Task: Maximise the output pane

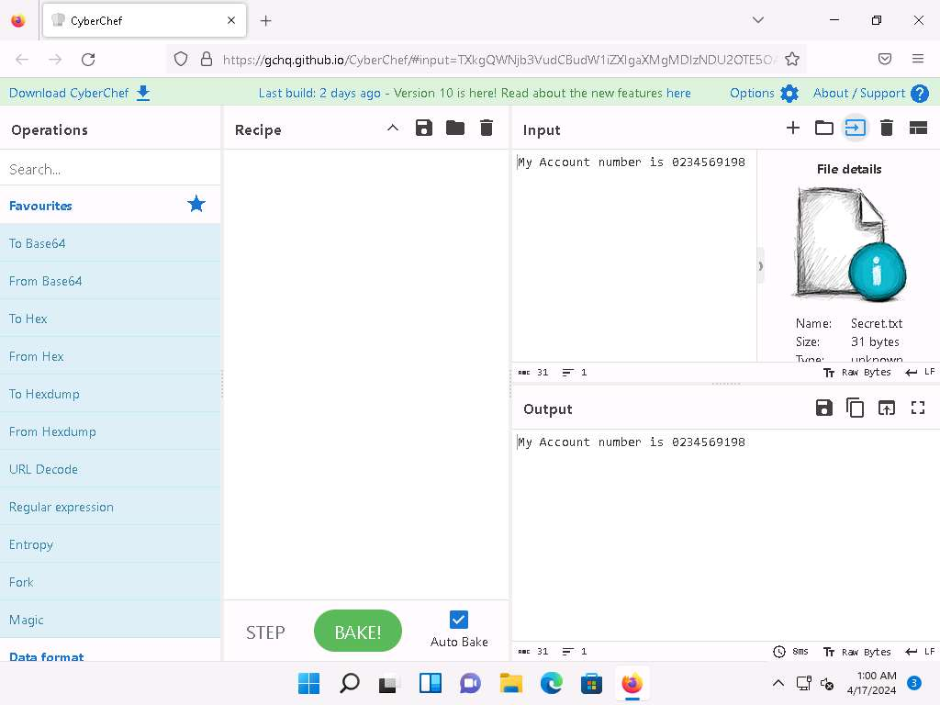Action: [918, 408]
